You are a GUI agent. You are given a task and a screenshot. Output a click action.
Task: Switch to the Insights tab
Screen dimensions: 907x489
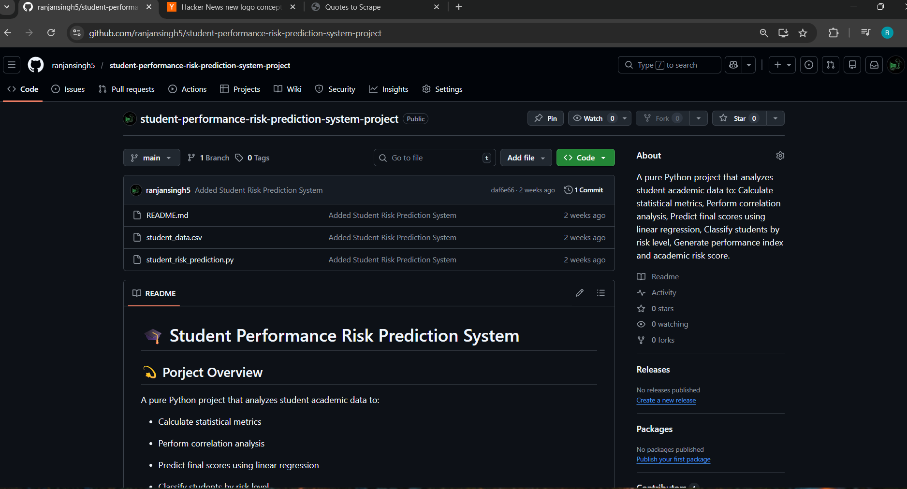pos(389,89)
